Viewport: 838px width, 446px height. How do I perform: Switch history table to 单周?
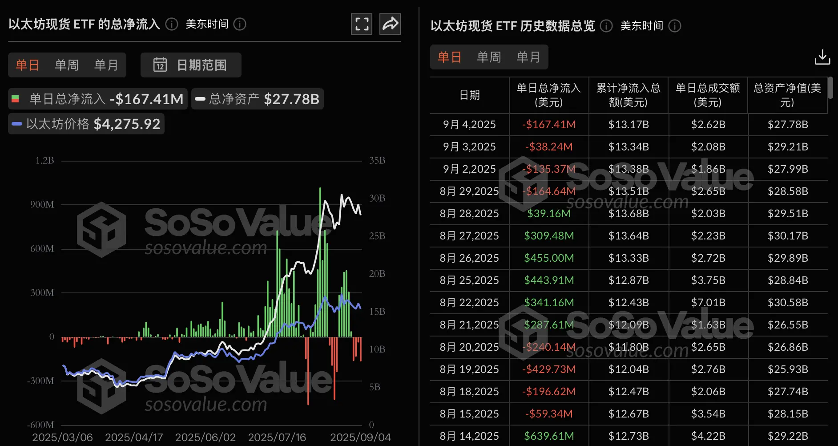[x=489, y=57]
